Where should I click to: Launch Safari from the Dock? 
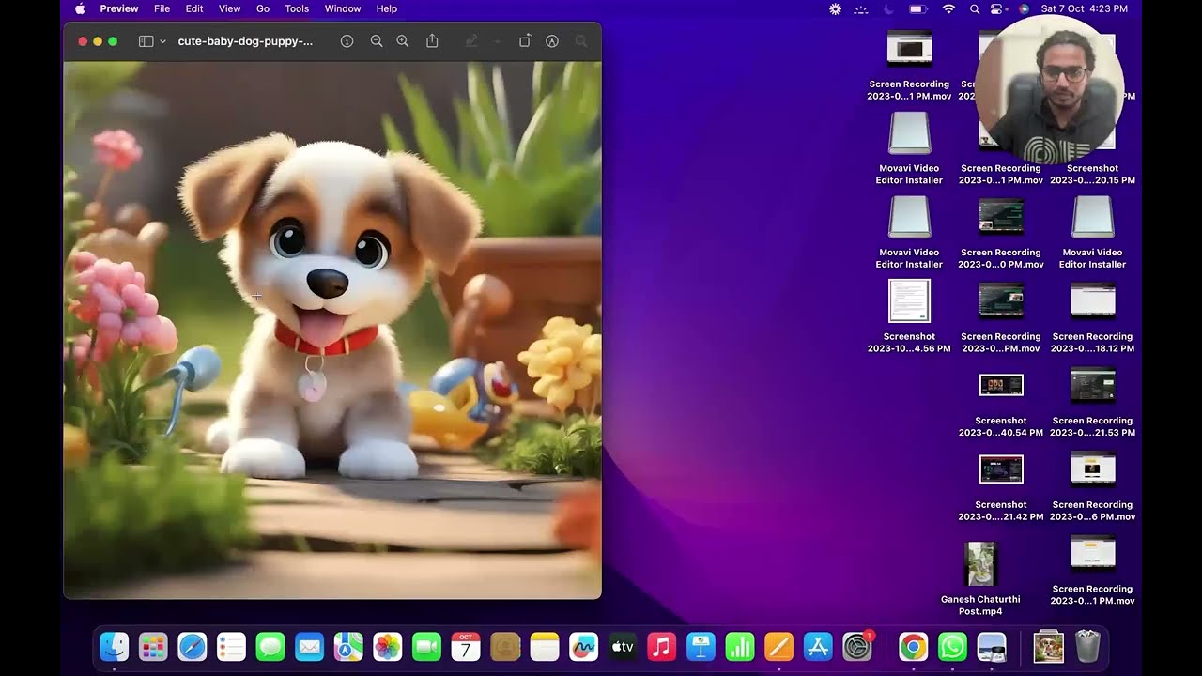point(193,646)
